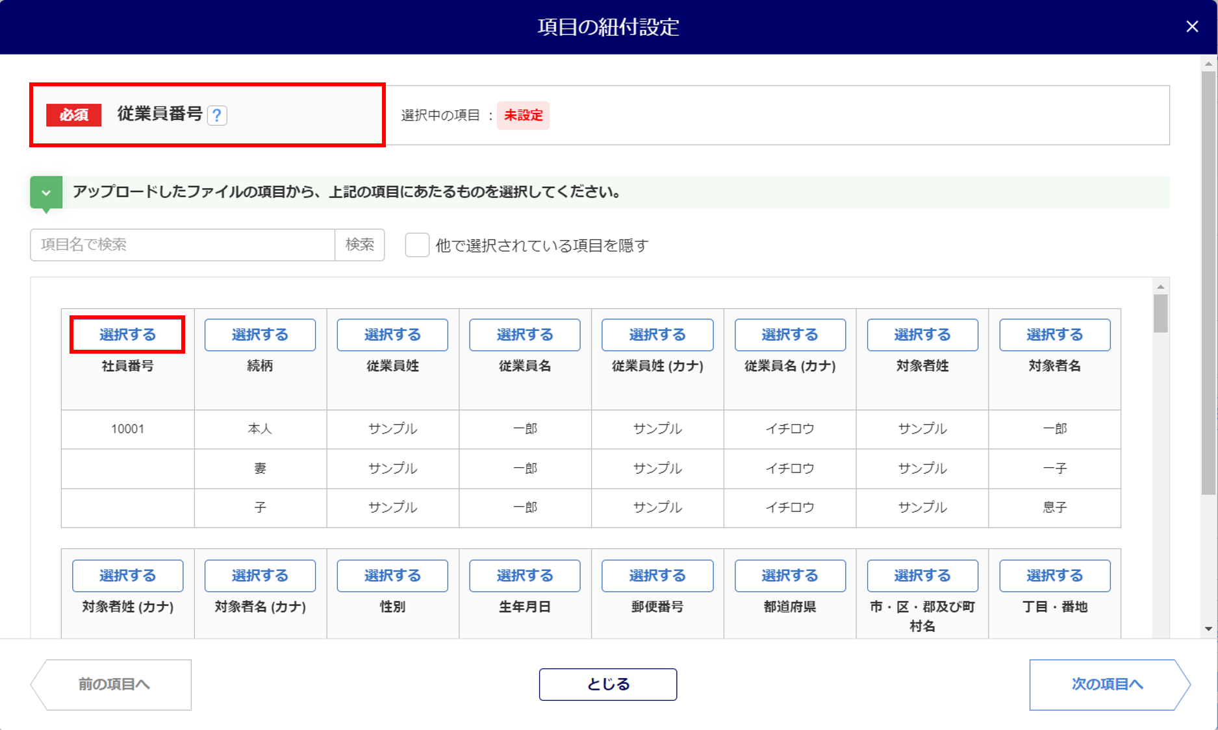Select the 続柄 column
Screen dimensions: 1218x730
[260, 335]
